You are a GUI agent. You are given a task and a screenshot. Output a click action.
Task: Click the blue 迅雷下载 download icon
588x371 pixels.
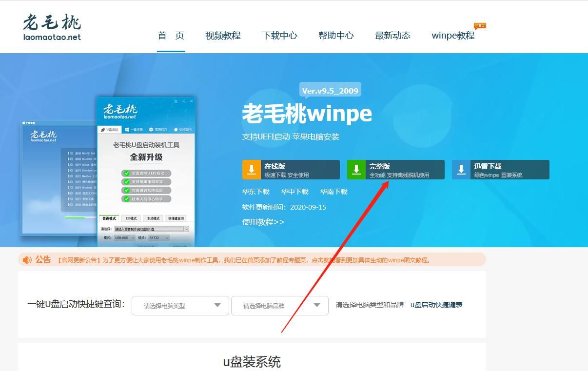click(x=461, y=170)
